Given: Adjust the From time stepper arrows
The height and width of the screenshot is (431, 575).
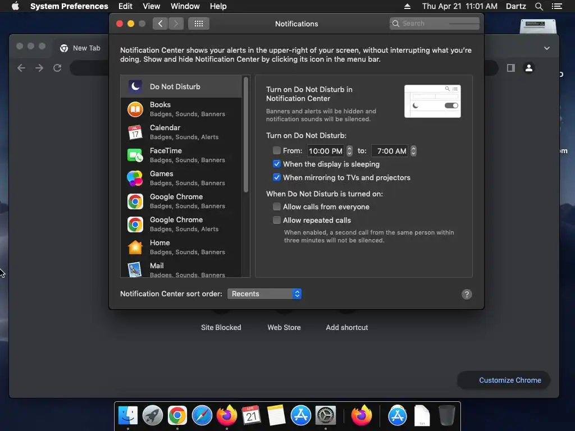Looking at the screenshot, I should pyautogui.click(x=349, y=150).
